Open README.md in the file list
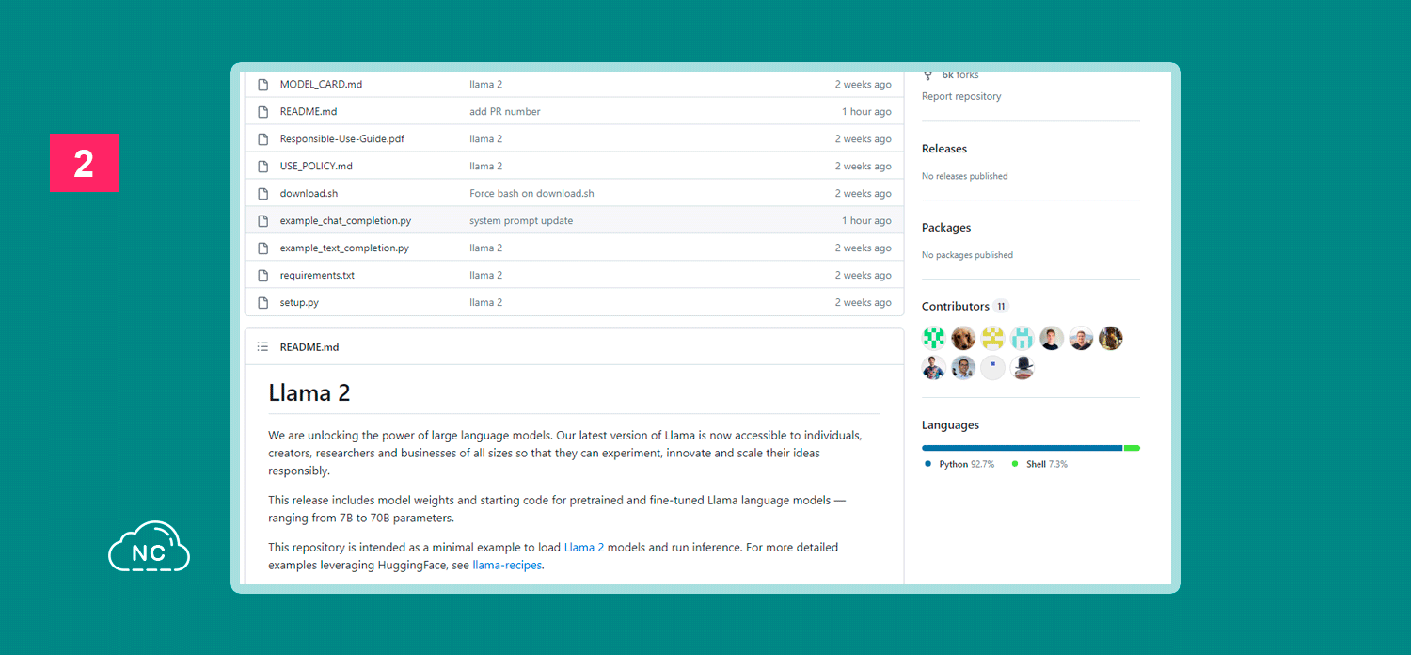 click(x=309, y=111)
